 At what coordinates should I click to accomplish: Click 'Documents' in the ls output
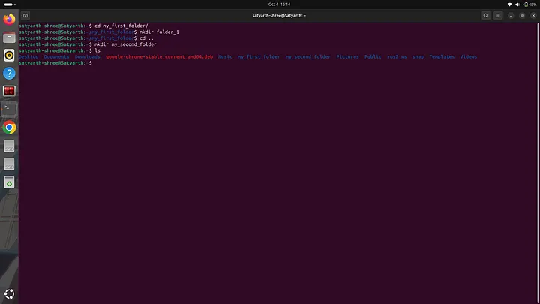click(x=56, y=56)
